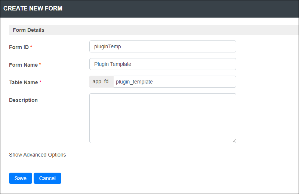The width and height of the screenshot is (299, 194).
Task: Open the Show Advanced Options link
Action: (x=37, y=155)
